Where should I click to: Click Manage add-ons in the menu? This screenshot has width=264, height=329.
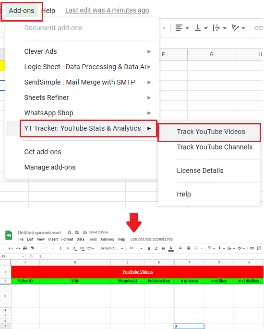click(x=50, y=167)
